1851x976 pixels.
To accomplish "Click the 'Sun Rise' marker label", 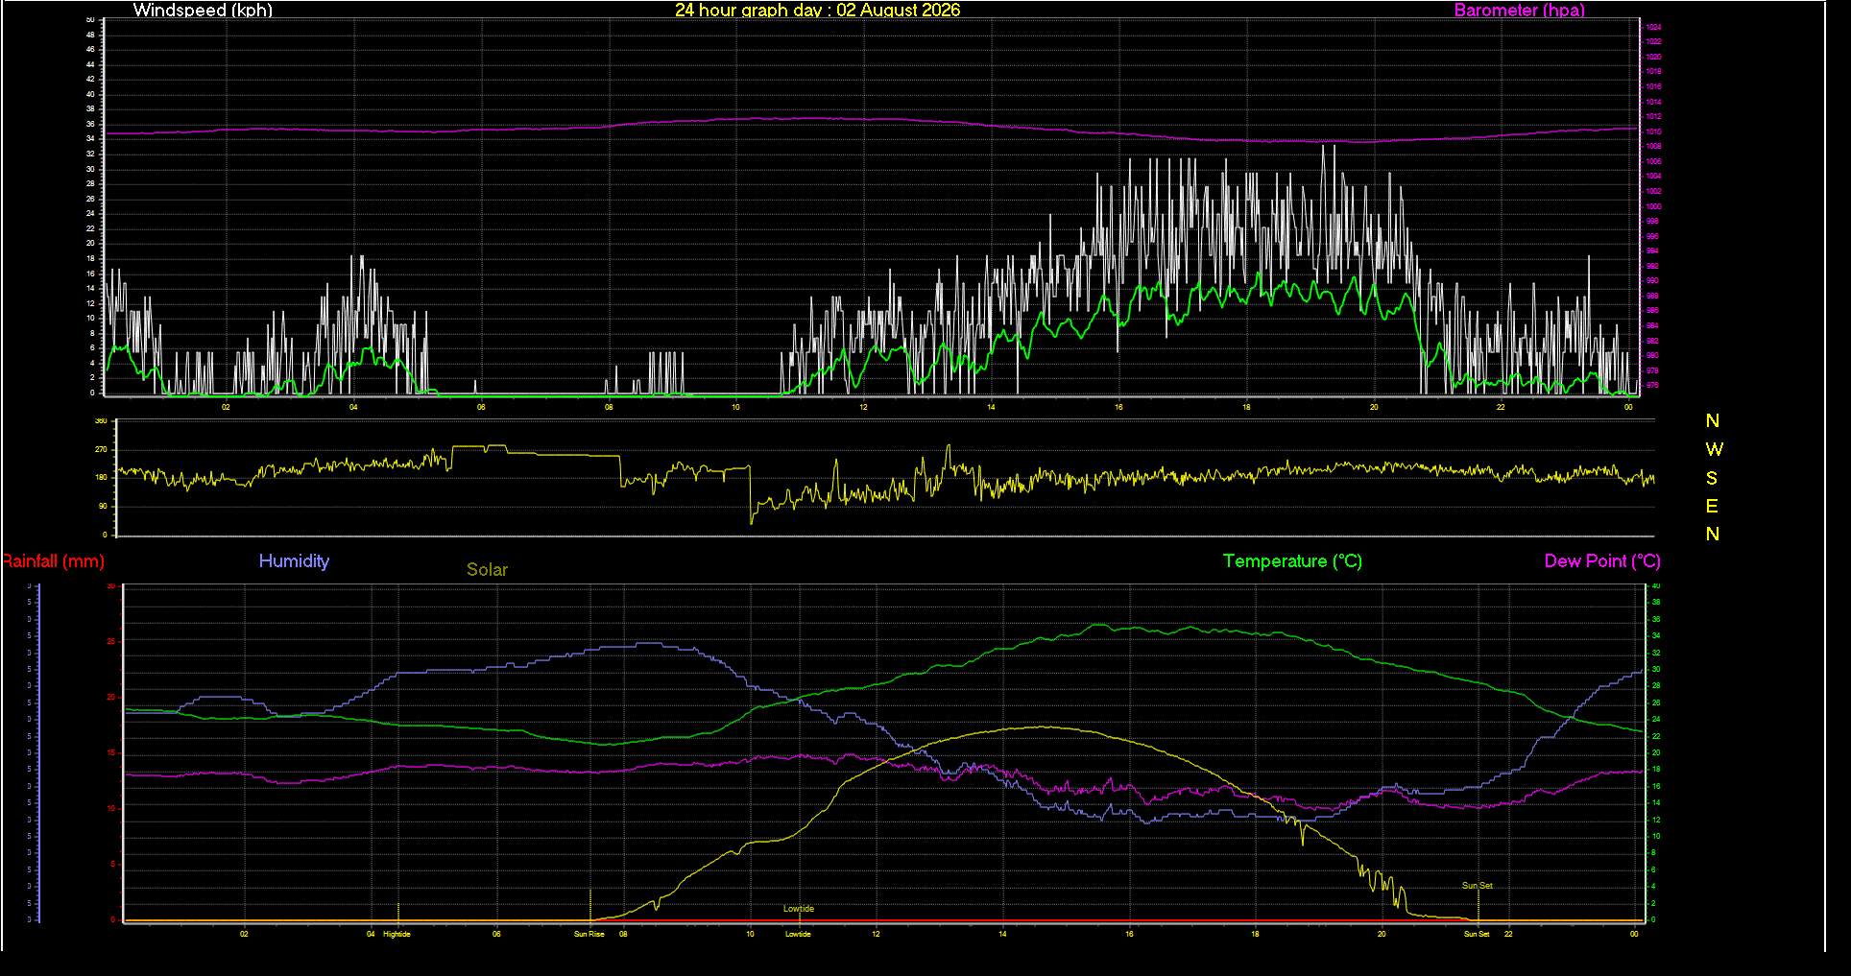I will click(589, 934).
